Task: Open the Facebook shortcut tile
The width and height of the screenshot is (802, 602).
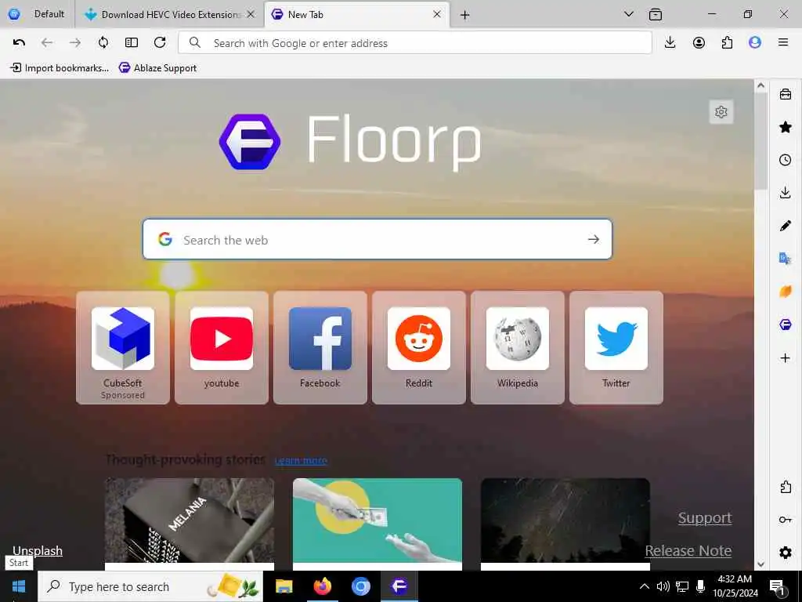Action: pos(320,347)
